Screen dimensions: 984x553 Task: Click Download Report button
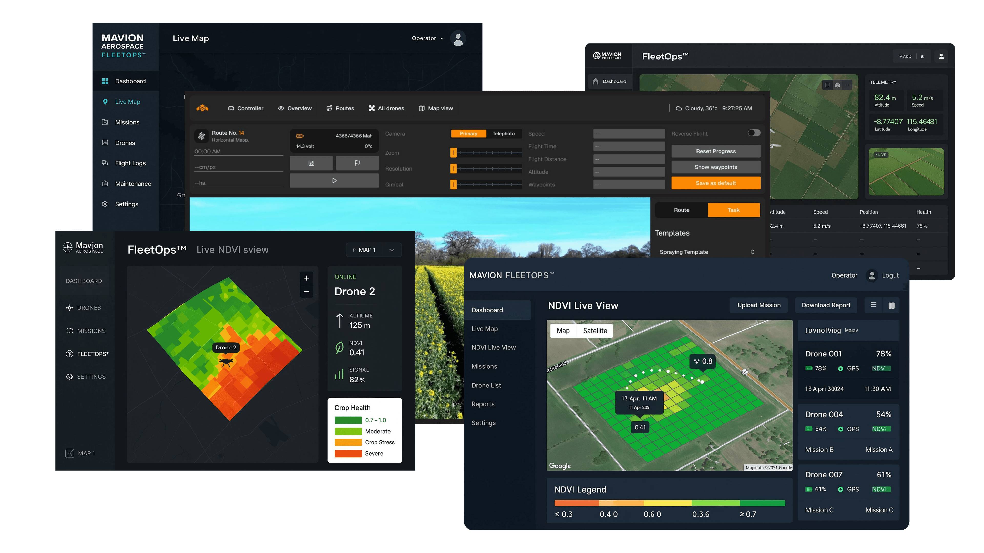tap(826, 305)
